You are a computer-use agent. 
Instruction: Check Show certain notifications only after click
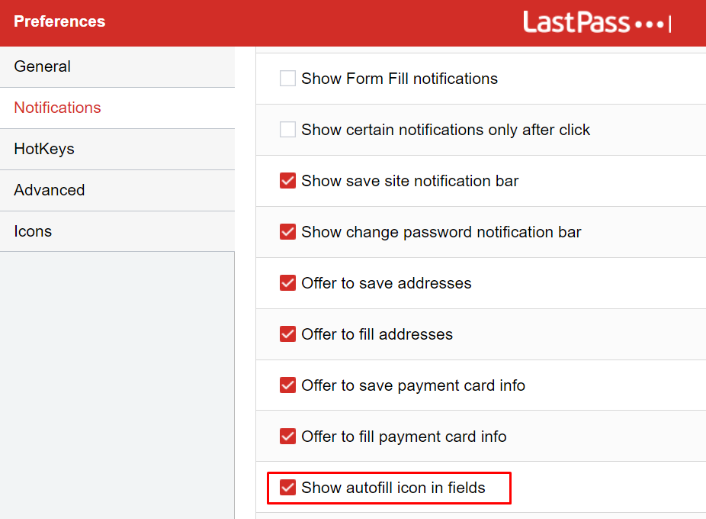pos(287,130)
